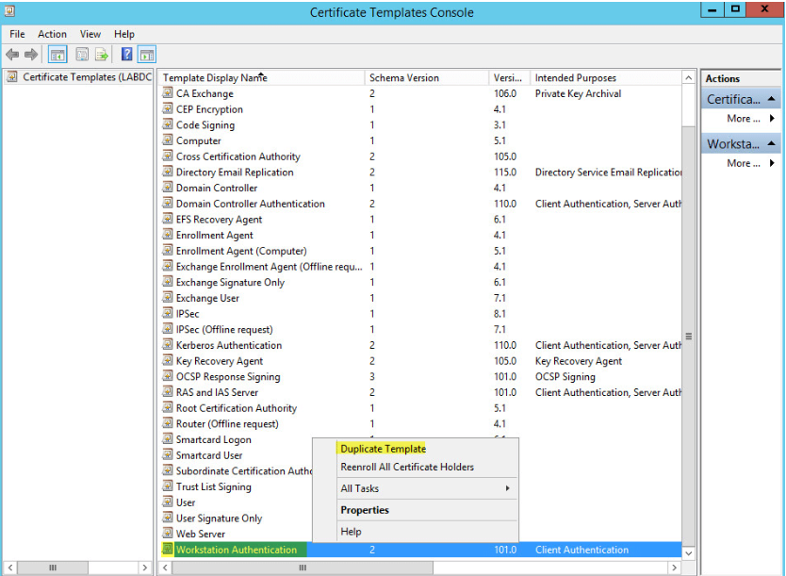Open the Action menu
The image size is (786, 576).
[x=52, y=34]
